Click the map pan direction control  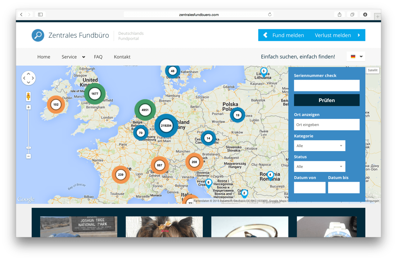[x=29, y=78]
